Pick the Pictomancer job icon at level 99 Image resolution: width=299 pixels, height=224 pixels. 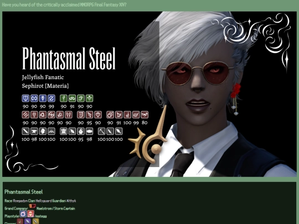(136, 115)
